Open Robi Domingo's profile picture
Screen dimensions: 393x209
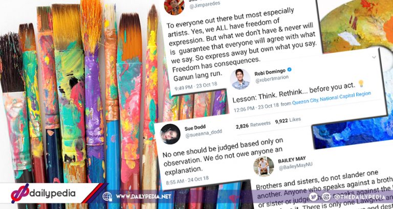coord(240,79)
